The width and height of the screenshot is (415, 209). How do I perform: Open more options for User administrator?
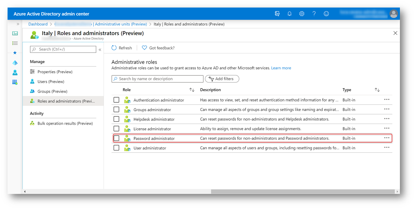click(387, 148)
